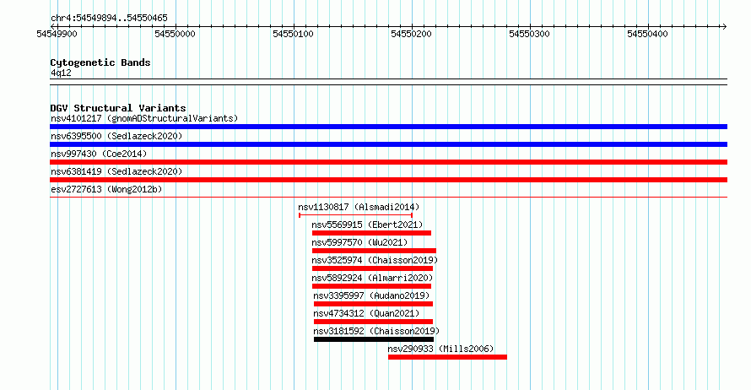This screenshot has height=390, width=751.
Task: Open the nsv4734312 (Quan2021) label
Action: [366, 313]
